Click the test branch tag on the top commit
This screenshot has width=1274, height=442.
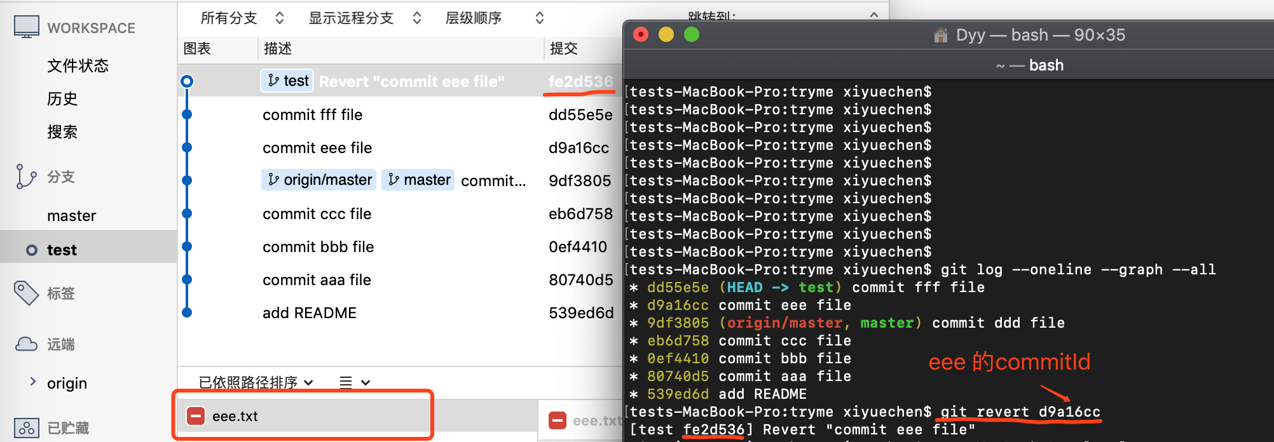point(287,81)
